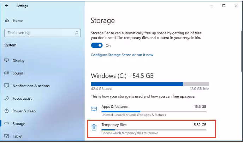Viewport: 243px width, 143px height.
Task: Maximize the Settings window
Action: coord(224,6)
